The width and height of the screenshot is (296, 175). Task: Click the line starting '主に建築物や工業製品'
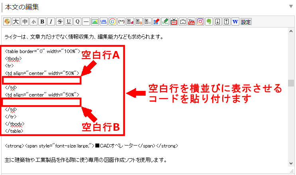(x=86, y=160)
